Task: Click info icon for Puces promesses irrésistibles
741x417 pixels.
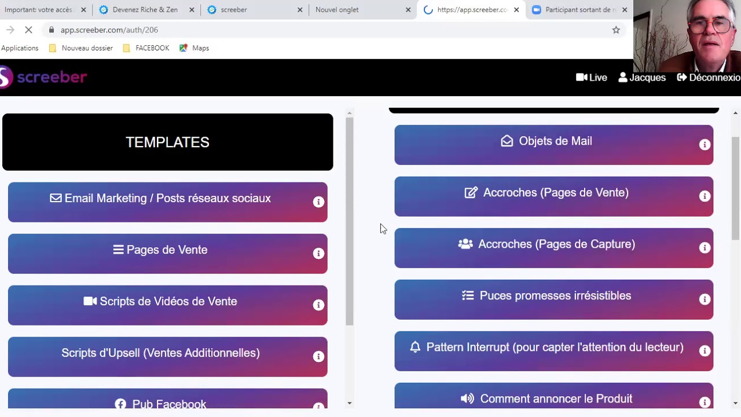Action: (705, 299)
